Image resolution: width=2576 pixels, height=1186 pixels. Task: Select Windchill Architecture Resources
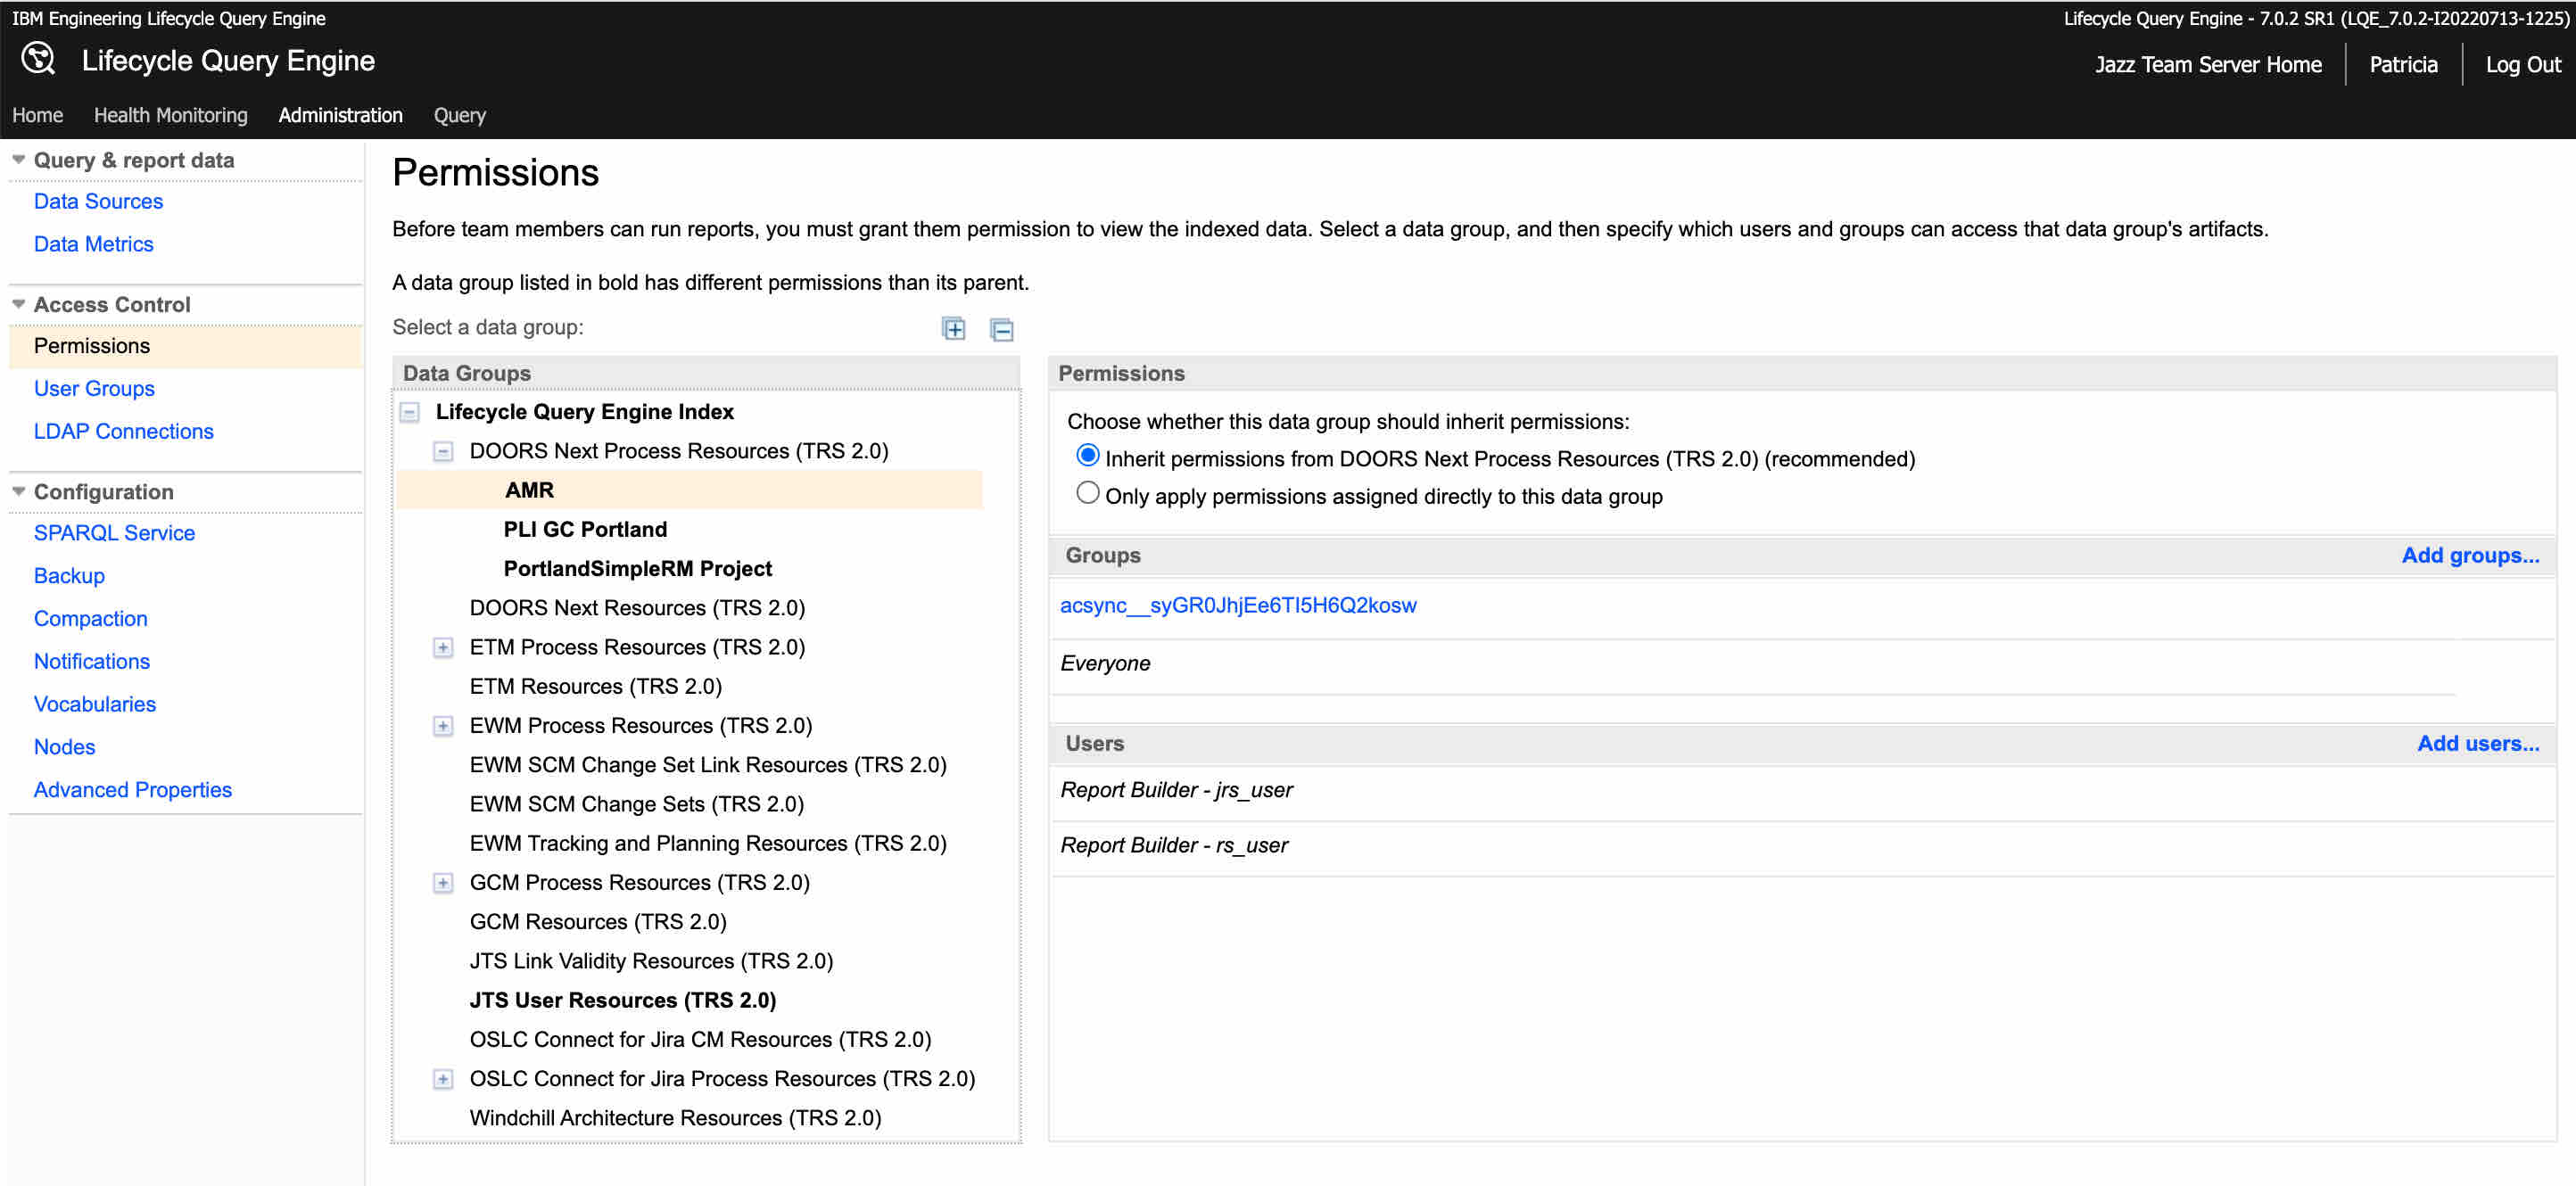(x=675, y=1118)
